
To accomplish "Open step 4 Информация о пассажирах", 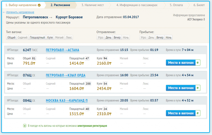I will pyautogui.click(x=137, y=5).
